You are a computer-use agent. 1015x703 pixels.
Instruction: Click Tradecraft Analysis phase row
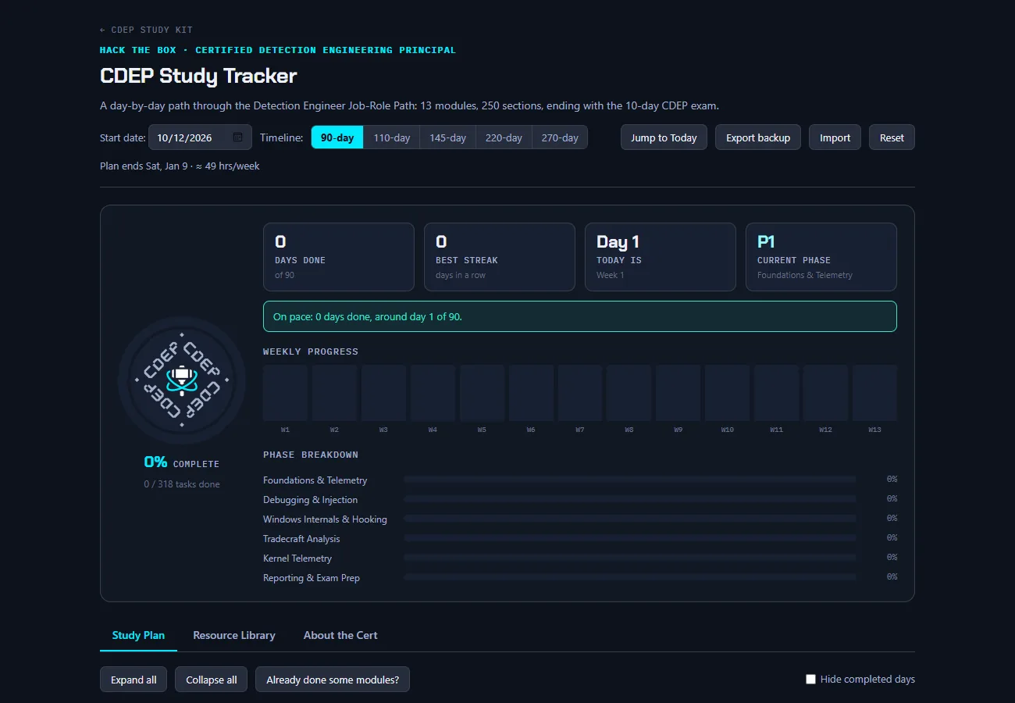pyautogui.click(x=580, y=539)
